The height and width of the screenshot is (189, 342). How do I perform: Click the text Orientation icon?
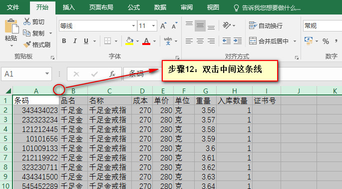point(227,25)
